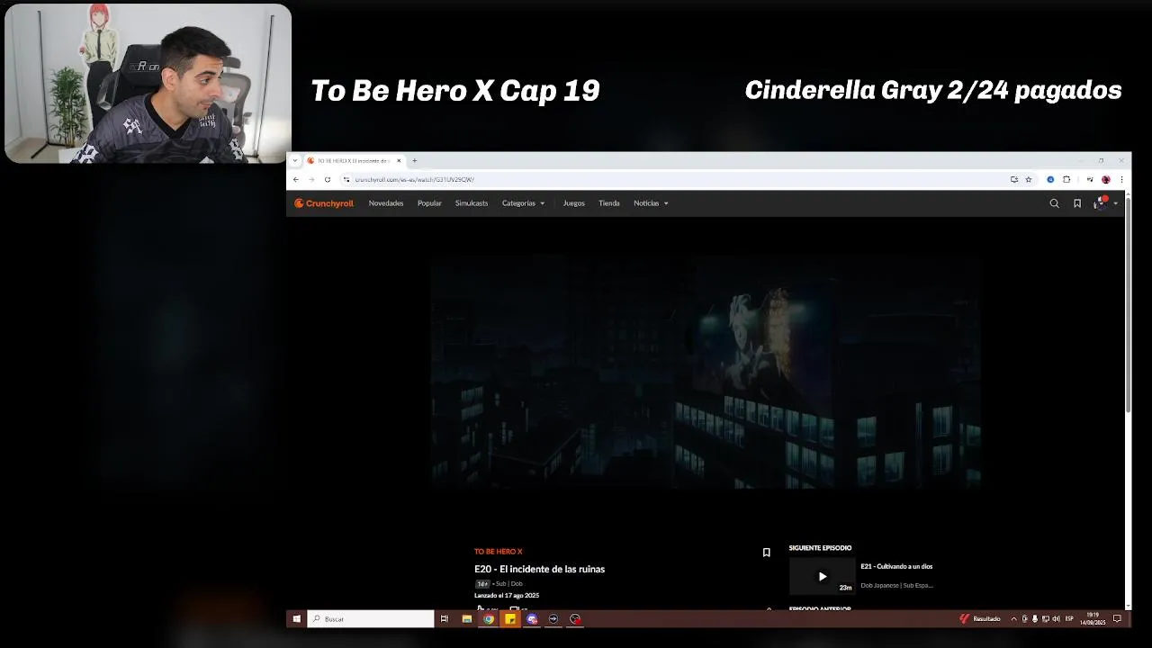Viewport: 1152px width, 648px height.
Task: Open the red-black circular taskbar app
Action: (575, 618)
